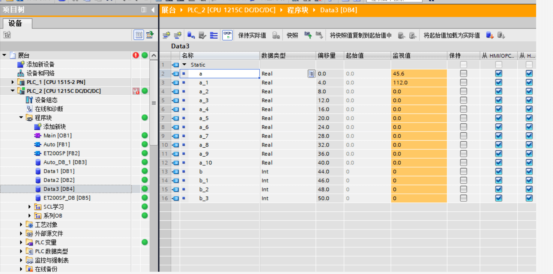Image resolution: width=553 pixels, height=274 pixels.
Task: Click the green status indicator beside Main [OB1]
Action: [144, 135]
